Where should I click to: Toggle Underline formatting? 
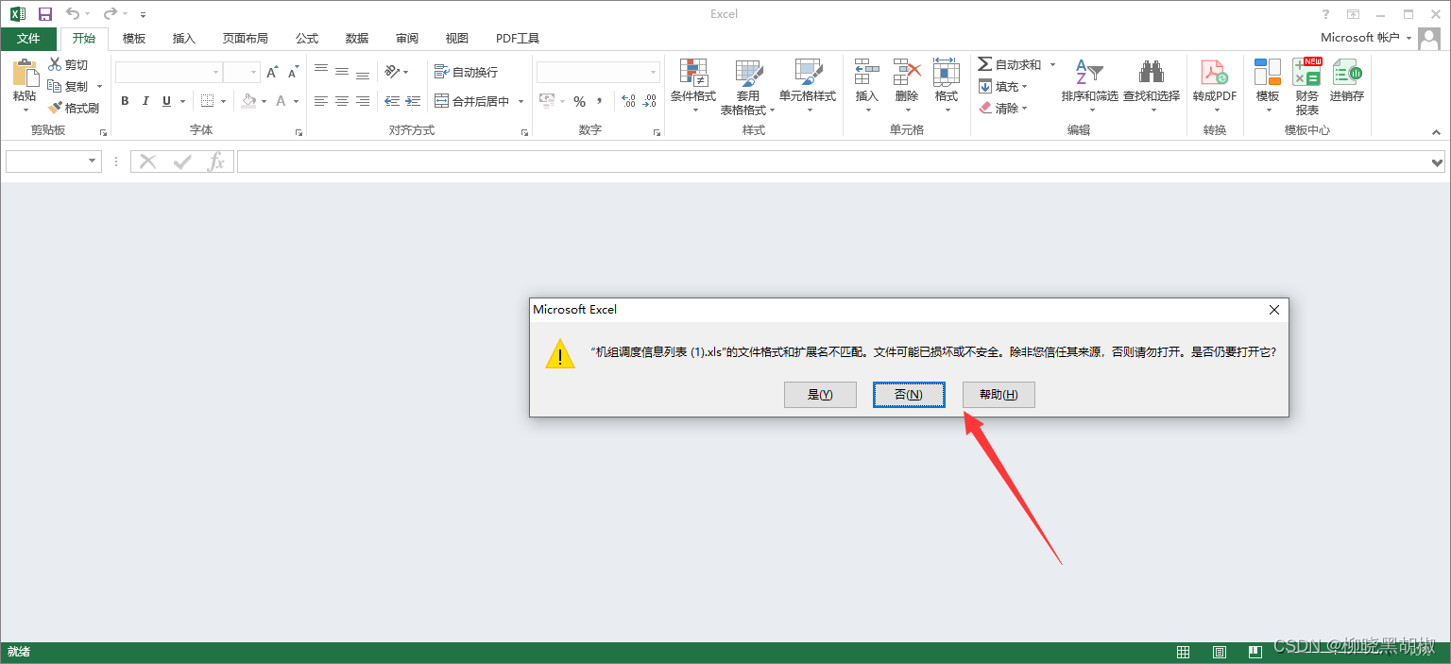(166, 101)
